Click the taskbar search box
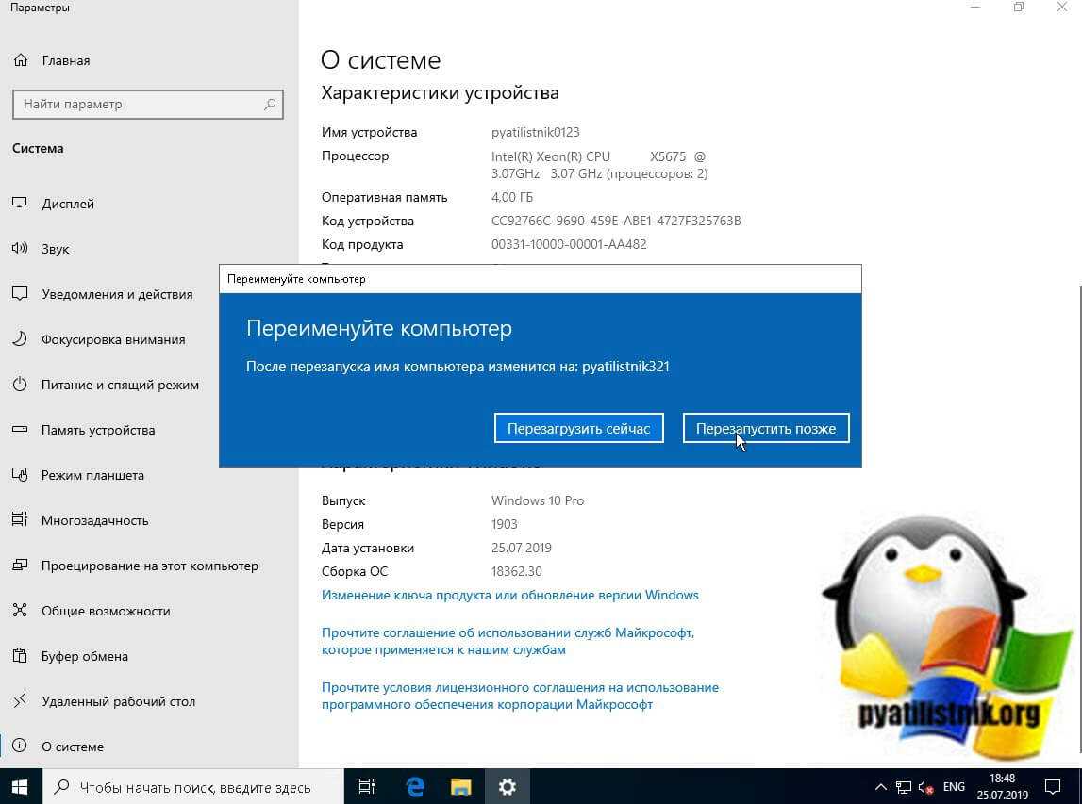 tap(193, 787)
